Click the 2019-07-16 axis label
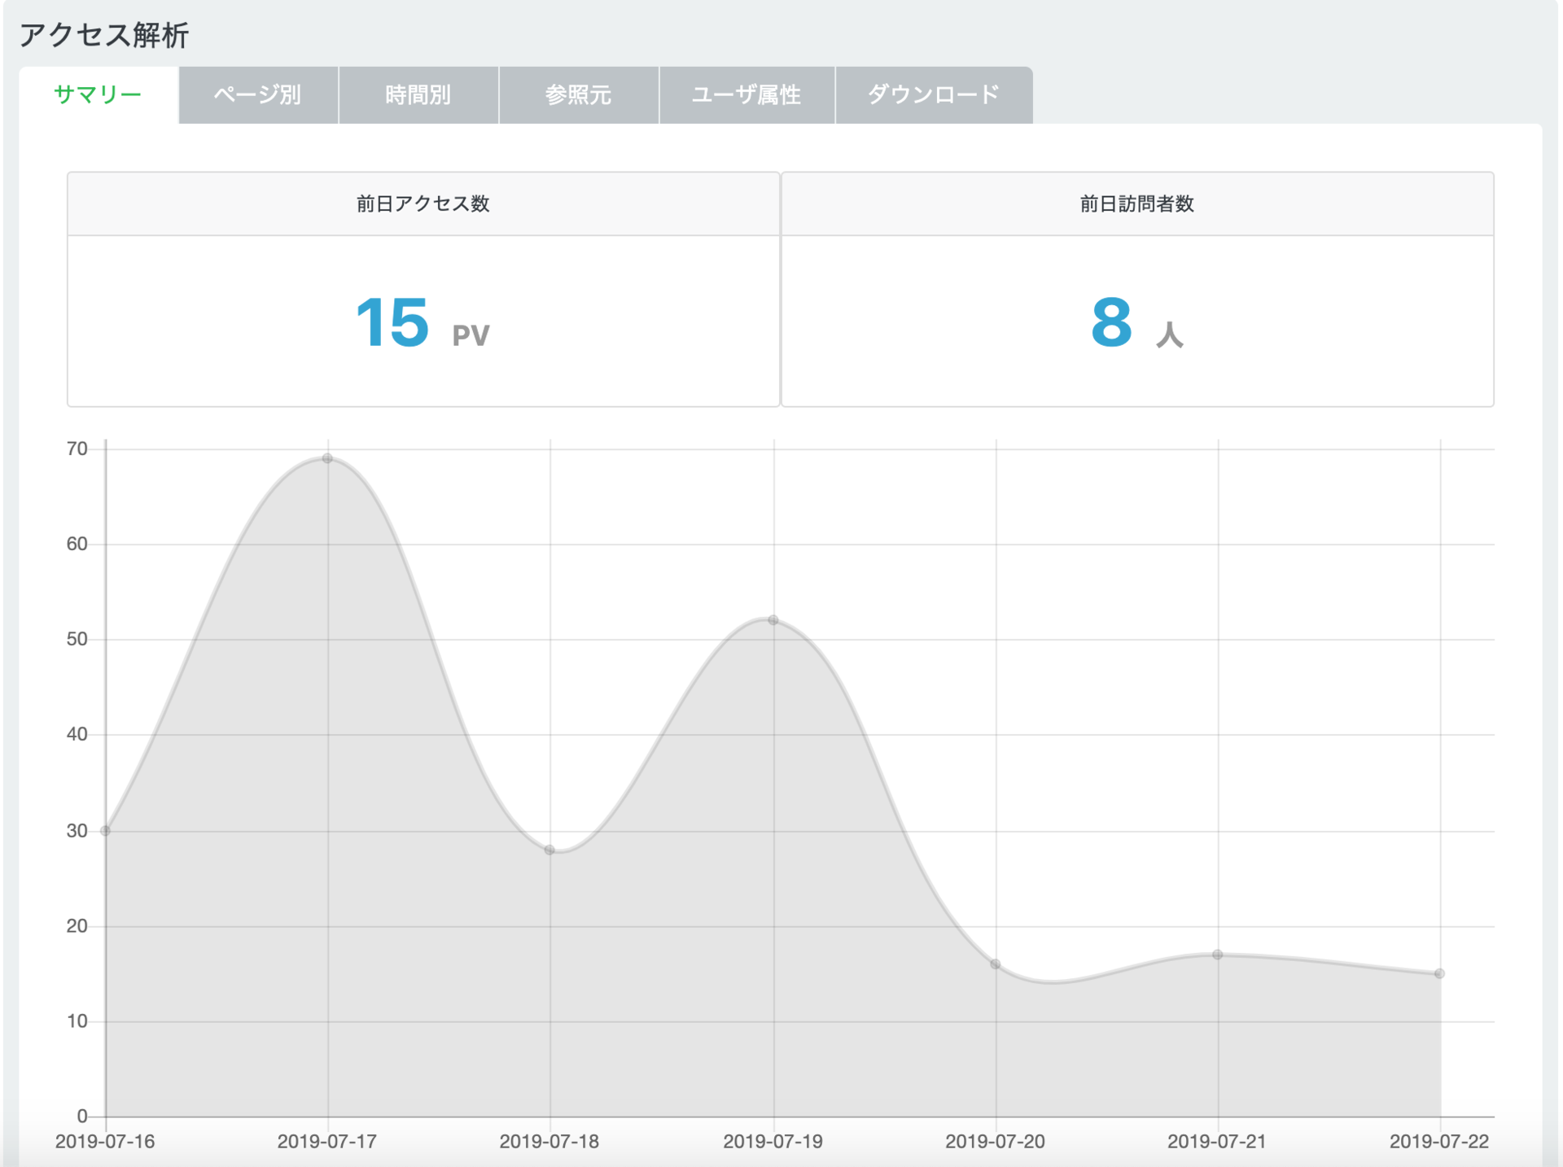The image size is (1563, 1167). [105, 1142]
